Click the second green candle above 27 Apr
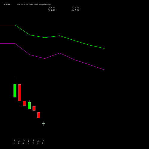The height and width of the screenshot is (149, 149). tap(29, 105)
